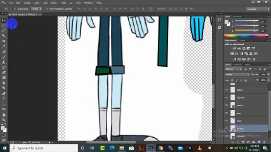Viewport: 271px width, 152px height.
Task: Open the Essentials workspace dropdown
Action: coord(258,9)
